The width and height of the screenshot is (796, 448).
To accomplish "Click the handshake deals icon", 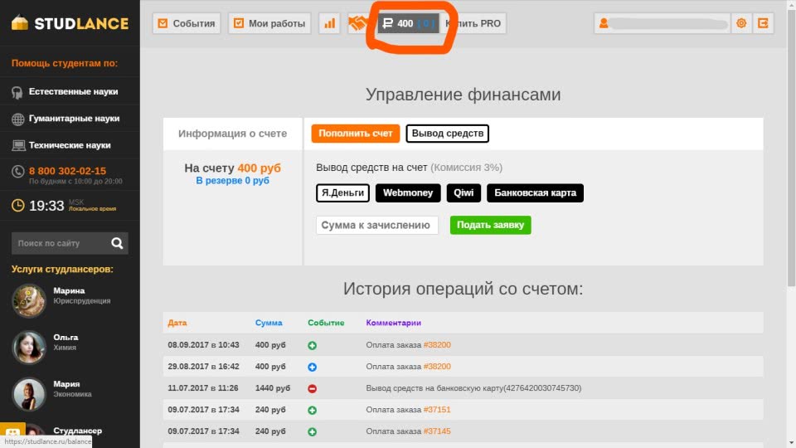I will click(358, 23).
